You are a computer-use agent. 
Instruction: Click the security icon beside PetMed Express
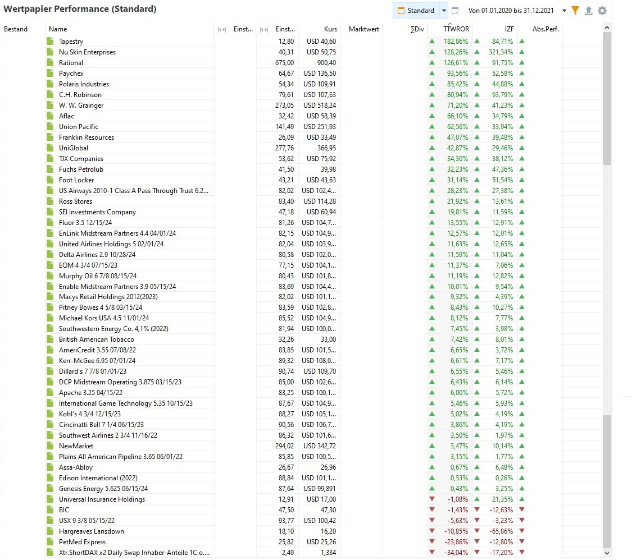pos(50,541)
